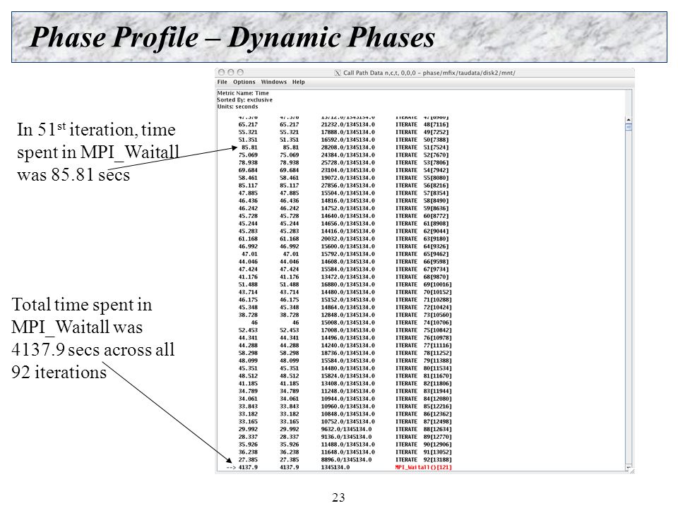Click the calls value 21232.0/1345134.0
This screenshot has width=678, height=508.
coord(347,124)
